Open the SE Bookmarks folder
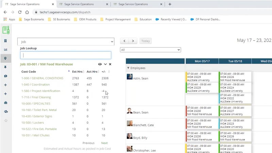The image size is (272, 153). 59,19
